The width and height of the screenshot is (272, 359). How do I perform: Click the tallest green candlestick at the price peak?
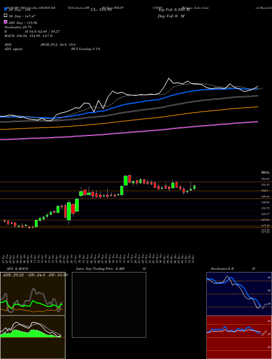126,181
